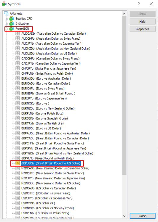Click the EURGBPb dollar symbol icon
Image resolution: width=158 pixels, height=222 pixels.
(17, 94)
